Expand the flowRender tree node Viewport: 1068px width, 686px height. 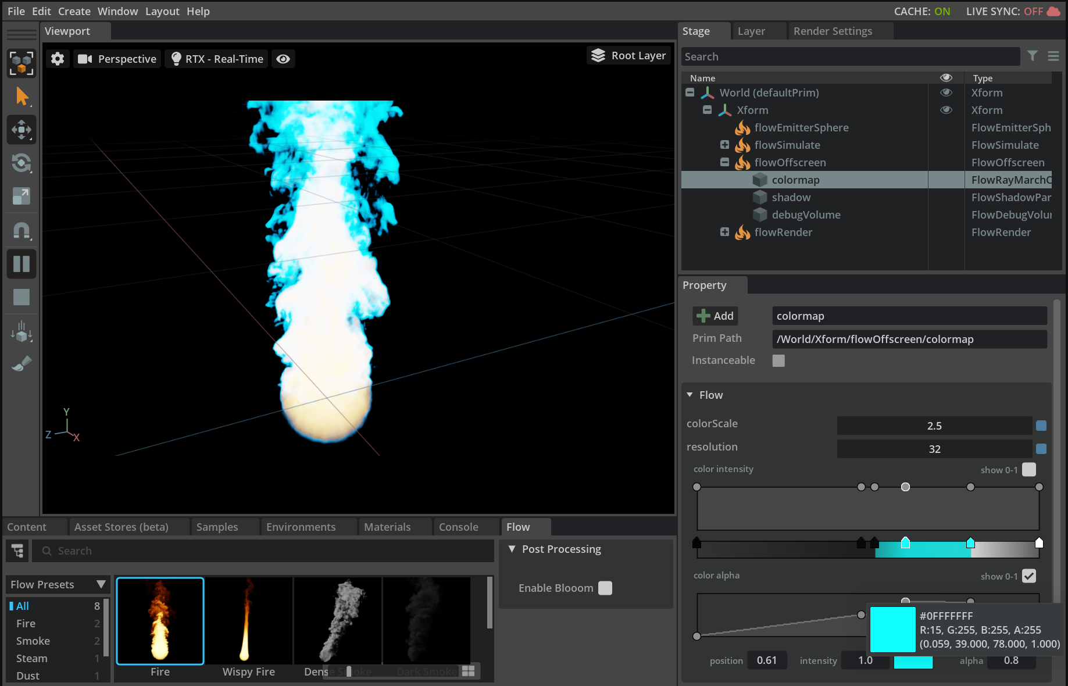coord(725,232)
